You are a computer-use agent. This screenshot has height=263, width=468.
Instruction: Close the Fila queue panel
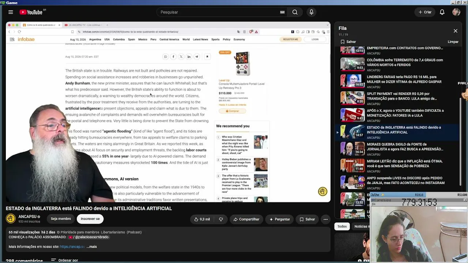coord(456,31)
